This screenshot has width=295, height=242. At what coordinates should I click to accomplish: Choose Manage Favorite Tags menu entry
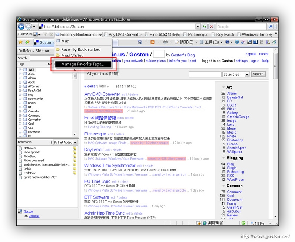[83, 64]
